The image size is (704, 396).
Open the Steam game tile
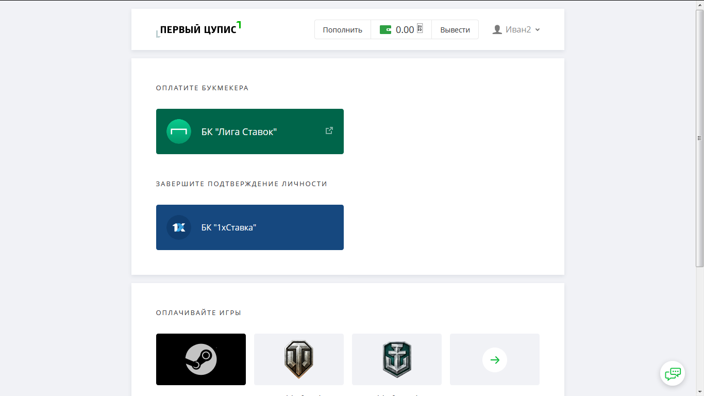click(201, 359)
